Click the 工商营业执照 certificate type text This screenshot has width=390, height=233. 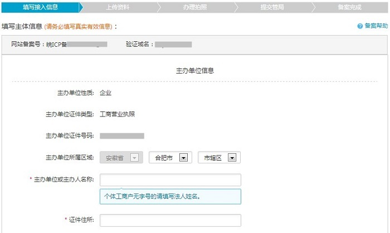pos(117,114)
